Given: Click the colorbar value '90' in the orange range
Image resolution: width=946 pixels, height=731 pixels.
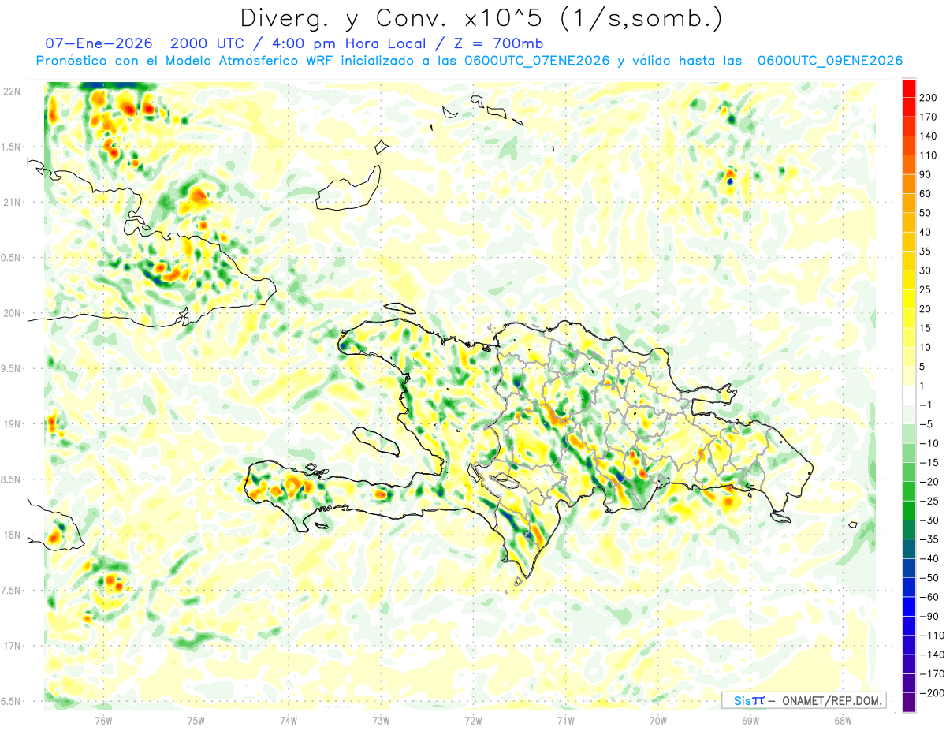Looking at the screenshot, I should [x=926, y=174].
